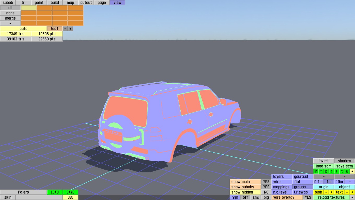
Task: Toggle the n.c.level display mode
Action: pos(282,192)
